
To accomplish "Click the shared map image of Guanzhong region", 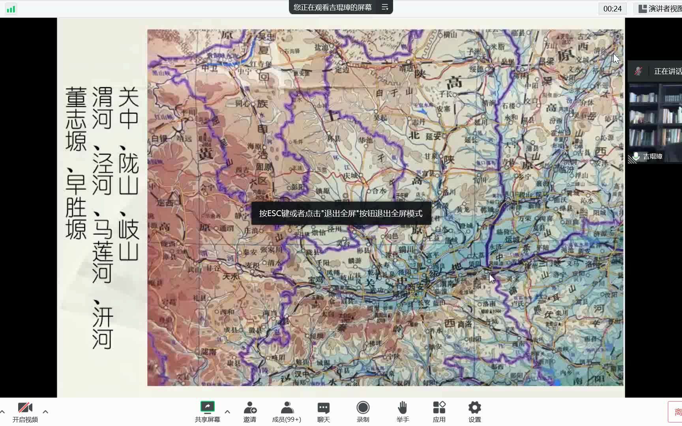I will (385, 207).
